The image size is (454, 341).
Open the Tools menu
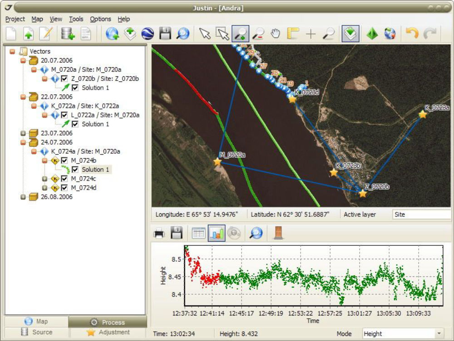tap(76, 19)
